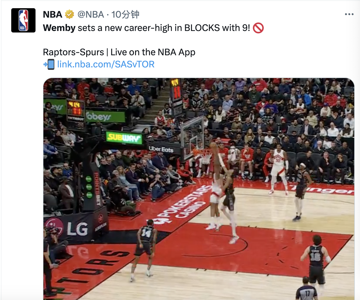
Task: Click the bold Wemby text
Action: coord(59,28)
